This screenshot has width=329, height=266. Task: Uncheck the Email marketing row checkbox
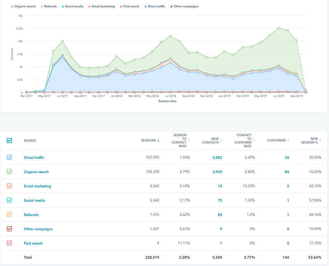click(9, 186)
